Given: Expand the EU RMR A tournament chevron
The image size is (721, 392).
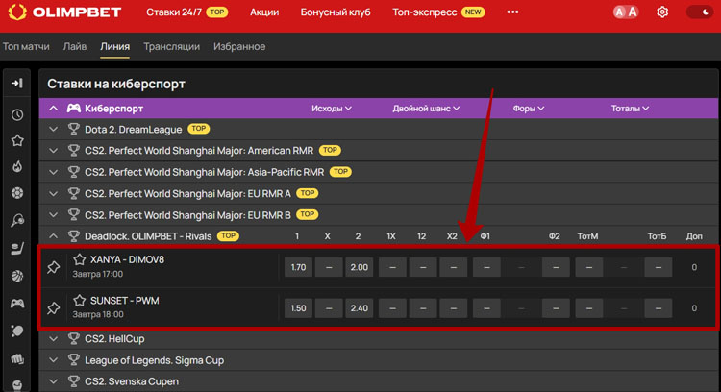Looking at the screenshot, I should click(x=53, y=193).
